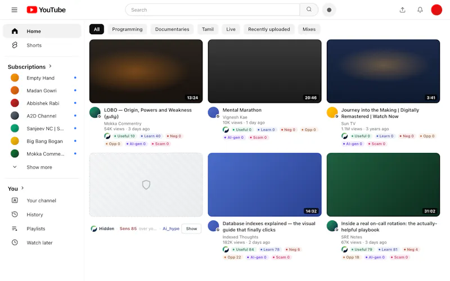450x281 pixels.
Task: Open 'Mental Marathon' video title
Action: click(242, 110)
